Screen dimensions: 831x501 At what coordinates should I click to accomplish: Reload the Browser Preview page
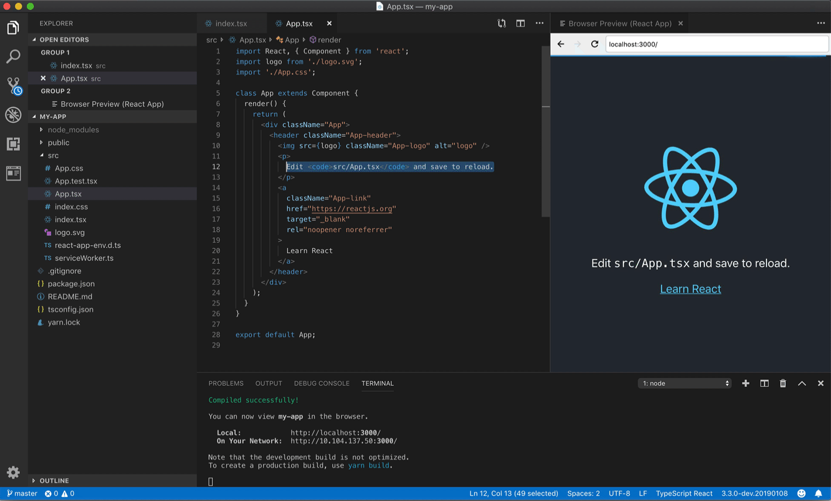click(594, 44)
